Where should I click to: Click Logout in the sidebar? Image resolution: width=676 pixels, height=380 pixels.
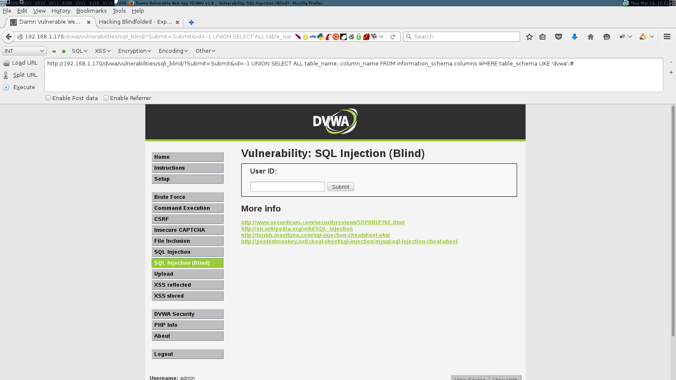188,354
